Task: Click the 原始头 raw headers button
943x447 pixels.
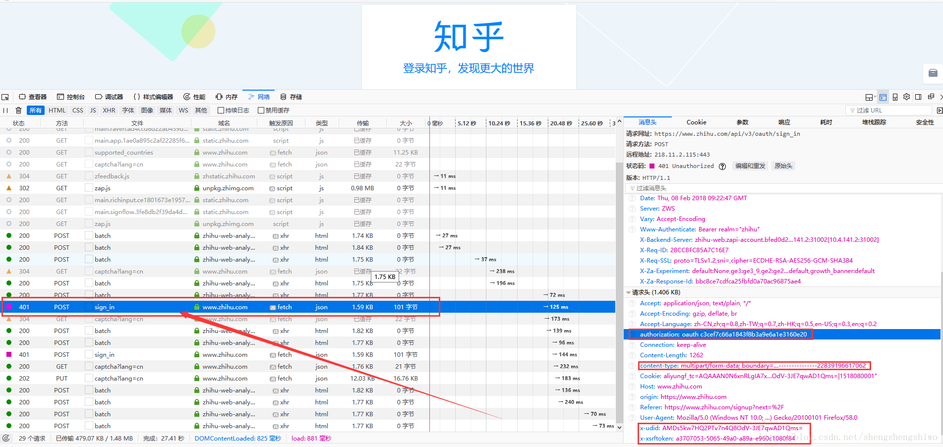Action: pos(783,166)
